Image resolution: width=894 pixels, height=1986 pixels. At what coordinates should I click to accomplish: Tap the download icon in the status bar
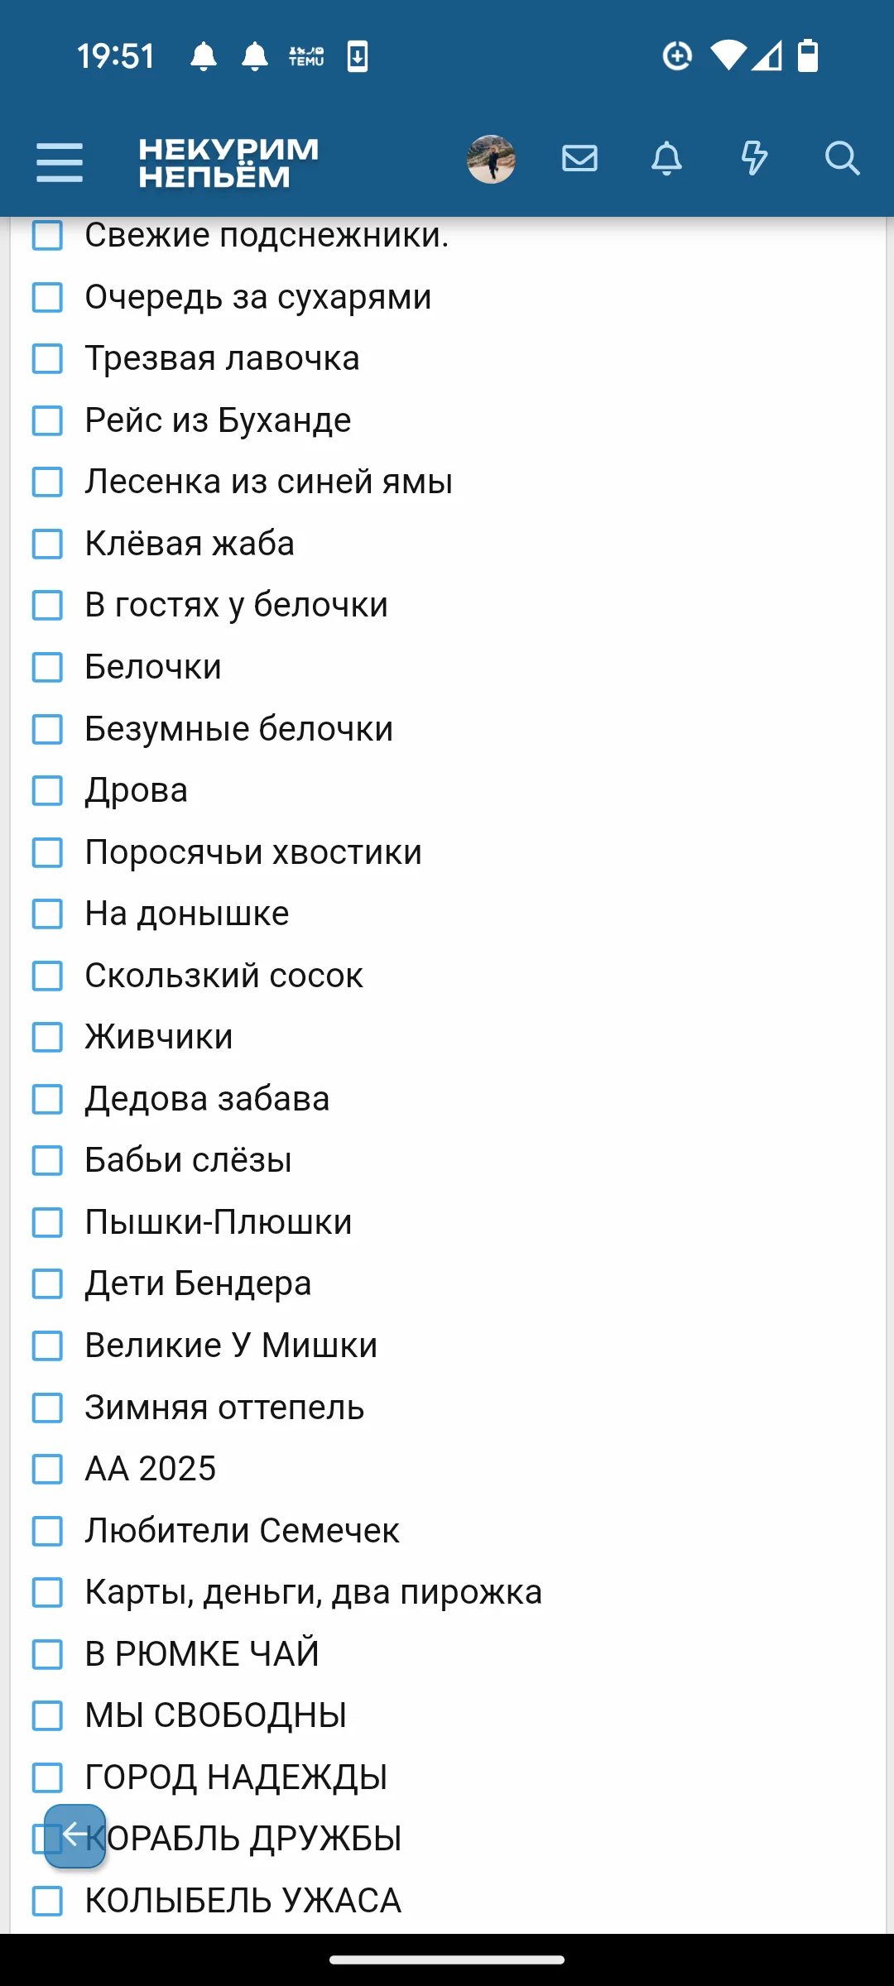point(358,56)
